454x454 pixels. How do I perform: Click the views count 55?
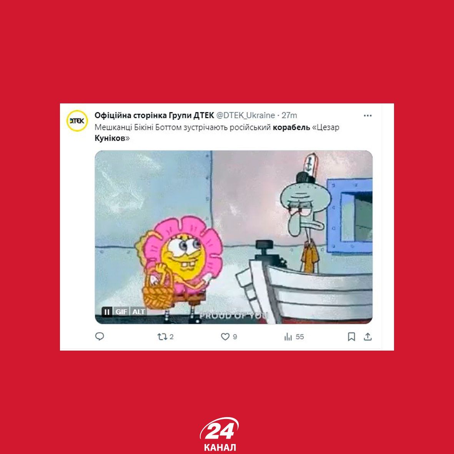[300, 337]
